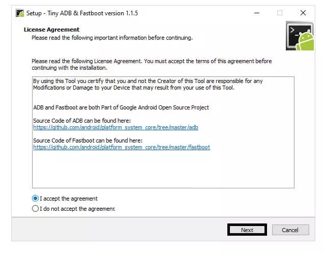This screenshot has height=253, width=325.
Task: Click the window title 'Setup - Tiny ADB & Fastboot'
Action: click(81, 13)
